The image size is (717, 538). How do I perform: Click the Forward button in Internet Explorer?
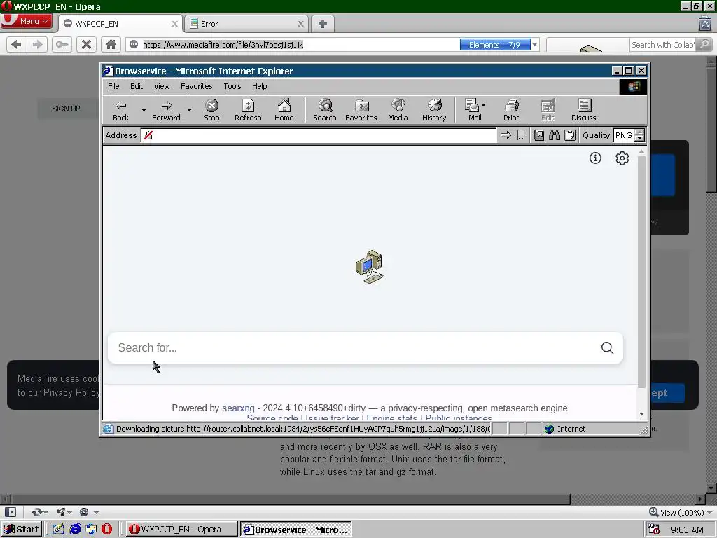166,111
